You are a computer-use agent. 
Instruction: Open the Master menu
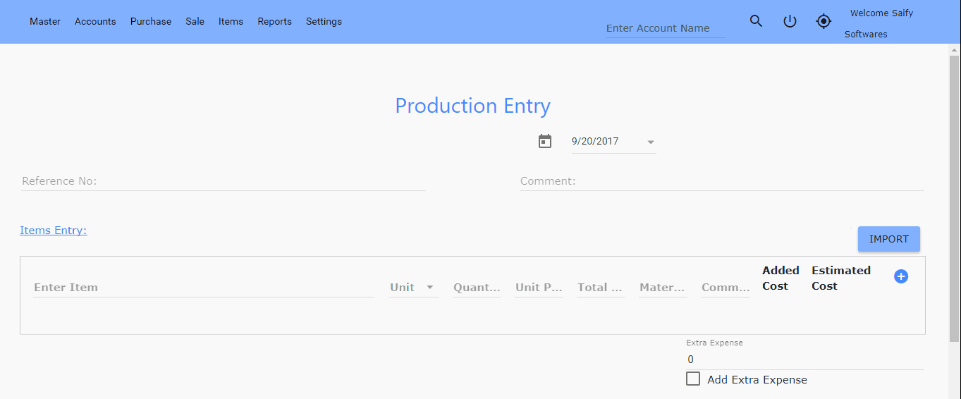45,21
